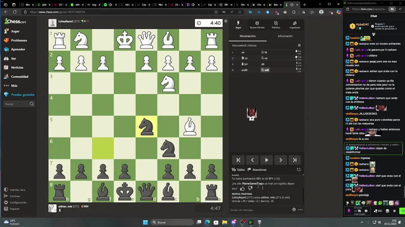Go to previous move
The width and height of the screenshot is (405, 227).
(252, 160)
